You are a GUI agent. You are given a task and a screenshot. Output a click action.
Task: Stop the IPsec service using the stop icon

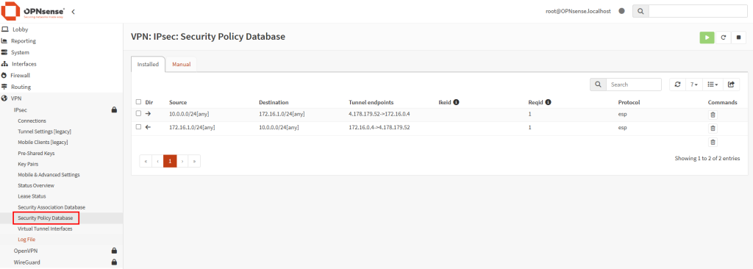pyautogui.click(x=738, y=37)
